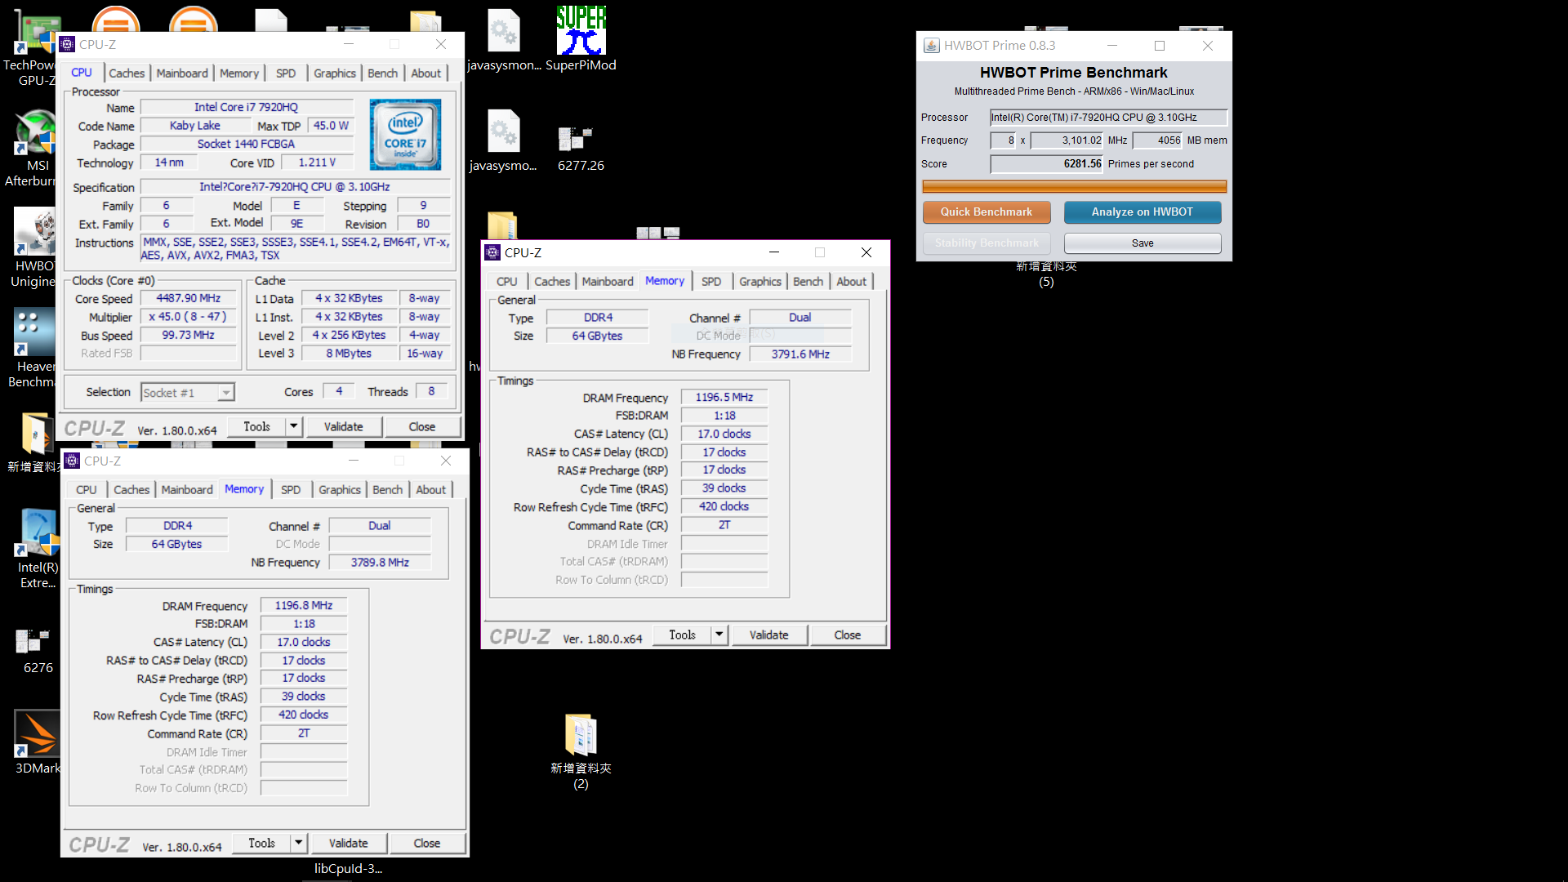Expand Tools dropdown arrow in bottom-left CPU-Z window
This screenshot has height=882, width=1568.
pyautogui.click(x=299, y=843)
